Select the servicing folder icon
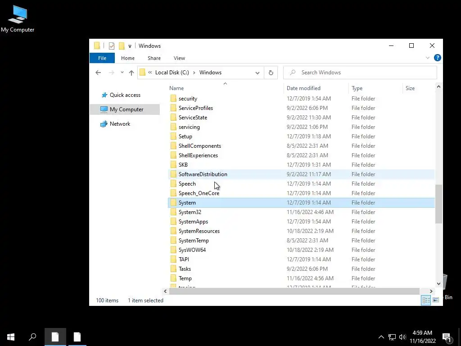 tap(173, 127)
